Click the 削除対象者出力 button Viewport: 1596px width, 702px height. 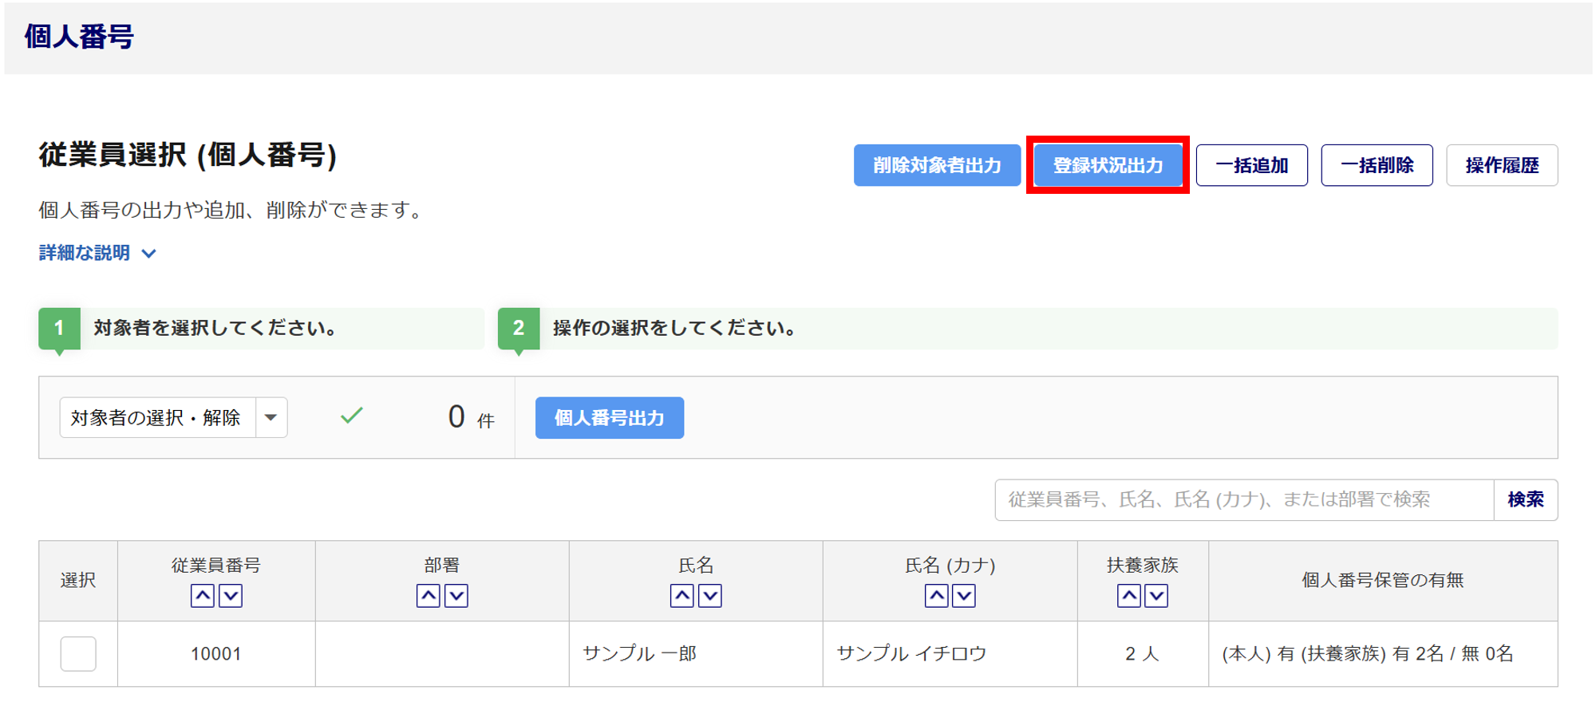coord(937,165)
